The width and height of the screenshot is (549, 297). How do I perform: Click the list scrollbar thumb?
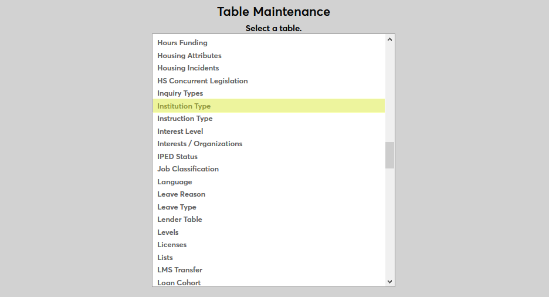[389, 155]
